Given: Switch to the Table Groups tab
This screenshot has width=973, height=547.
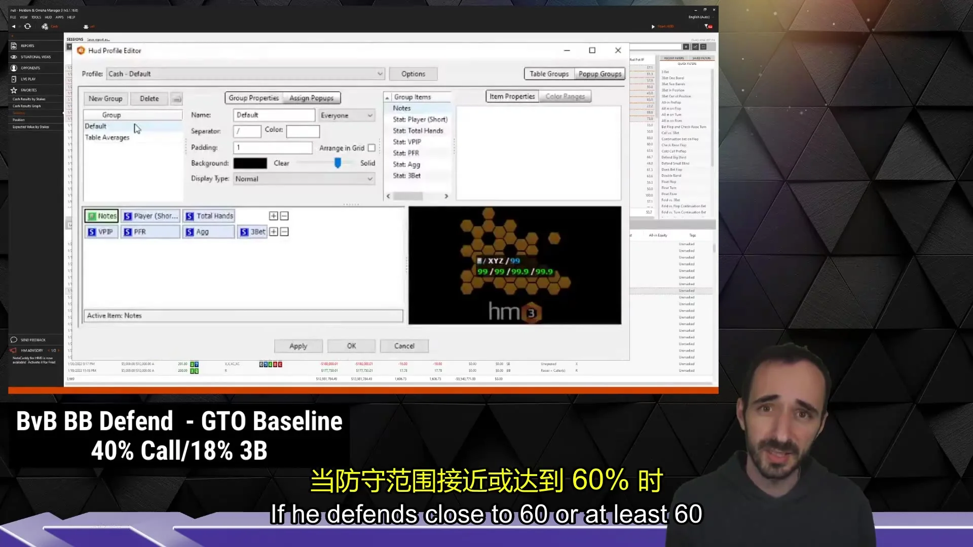Looking at the screenshot, I should (x=549, y=74).
